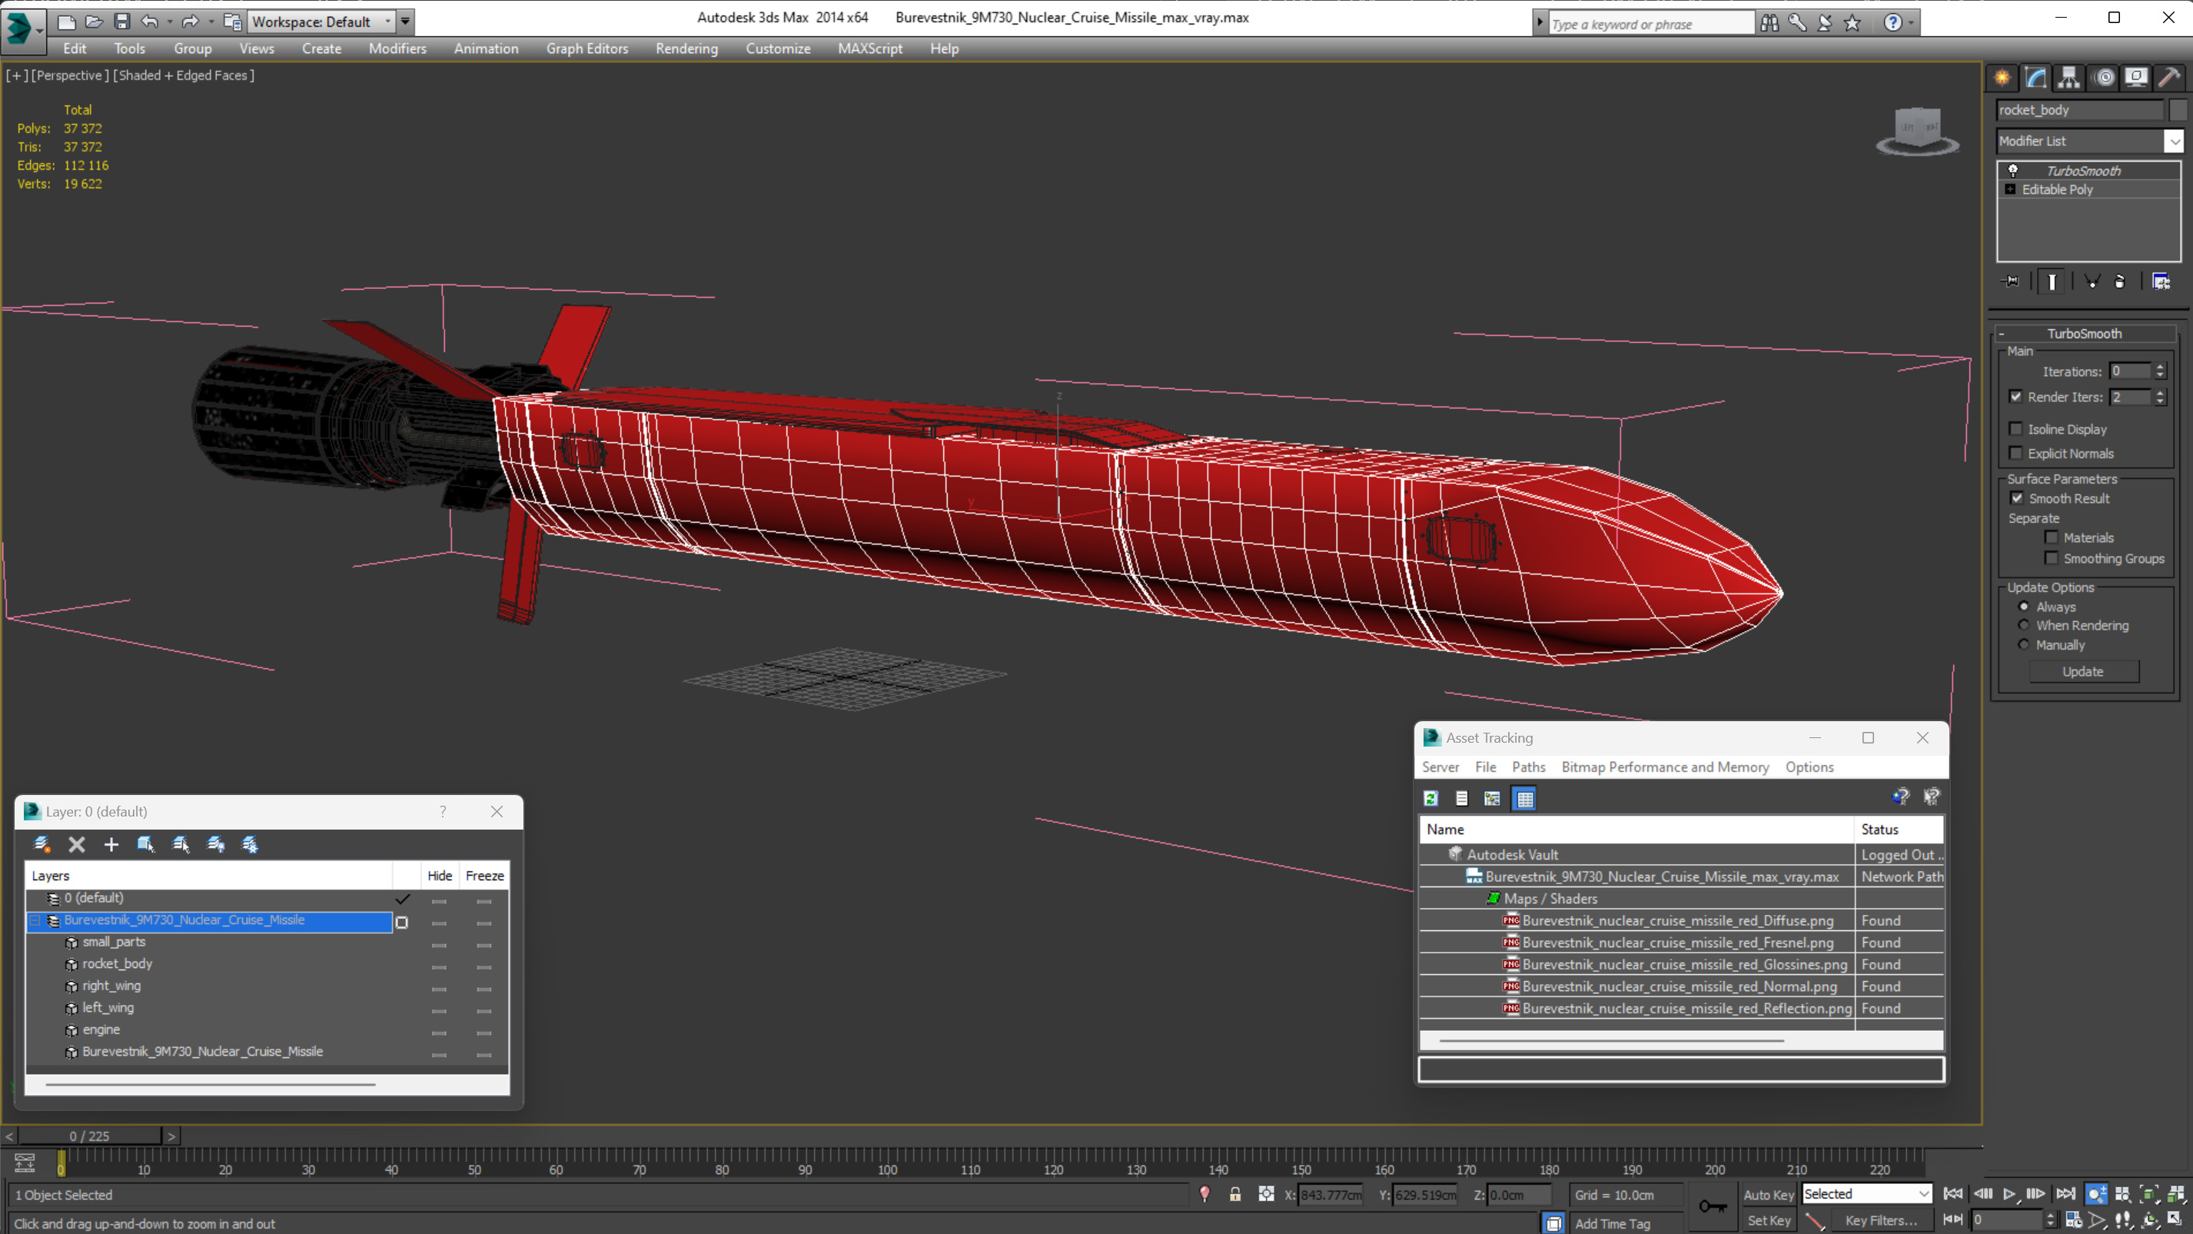Click the Pin Stack icon
This screenshot has height=1234, width=2193.
coord(2011,281)
